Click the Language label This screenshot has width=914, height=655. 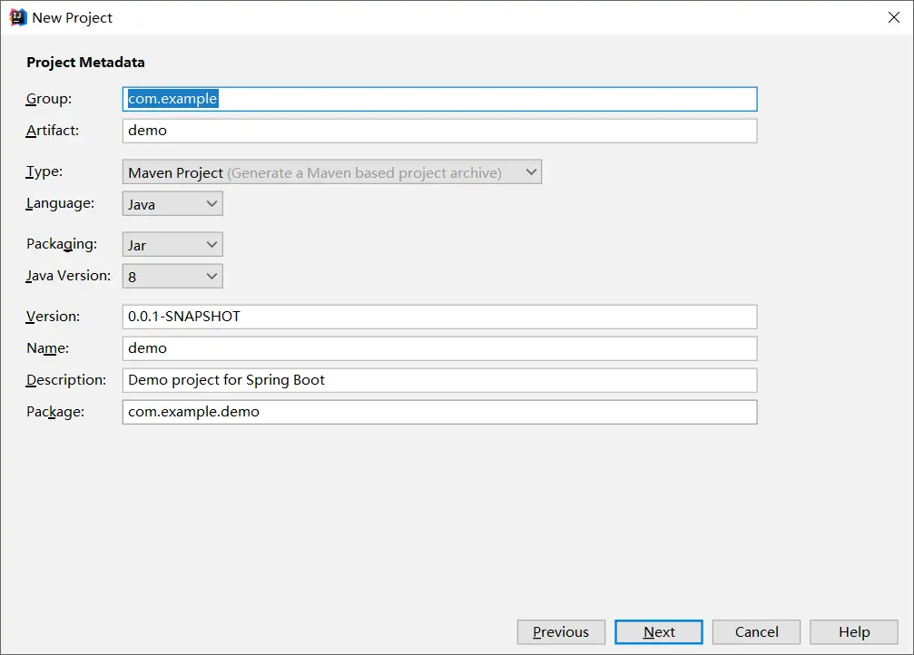click(60, 204)
